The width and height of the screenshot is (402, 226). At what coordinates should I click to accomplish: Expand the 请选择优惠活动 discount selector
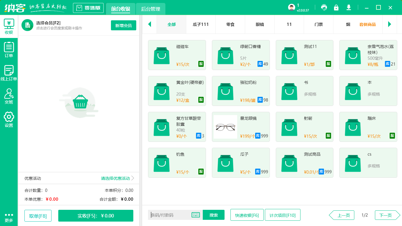coord(115,178)
